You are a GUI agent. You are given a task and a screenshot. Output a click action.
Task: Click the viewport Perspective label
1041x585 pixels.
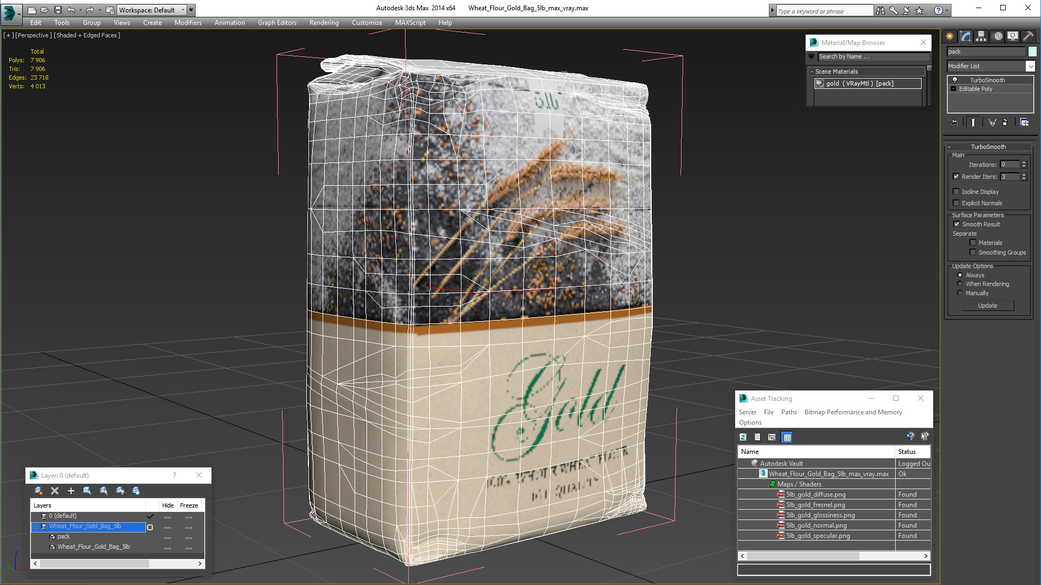pos(34,35)
